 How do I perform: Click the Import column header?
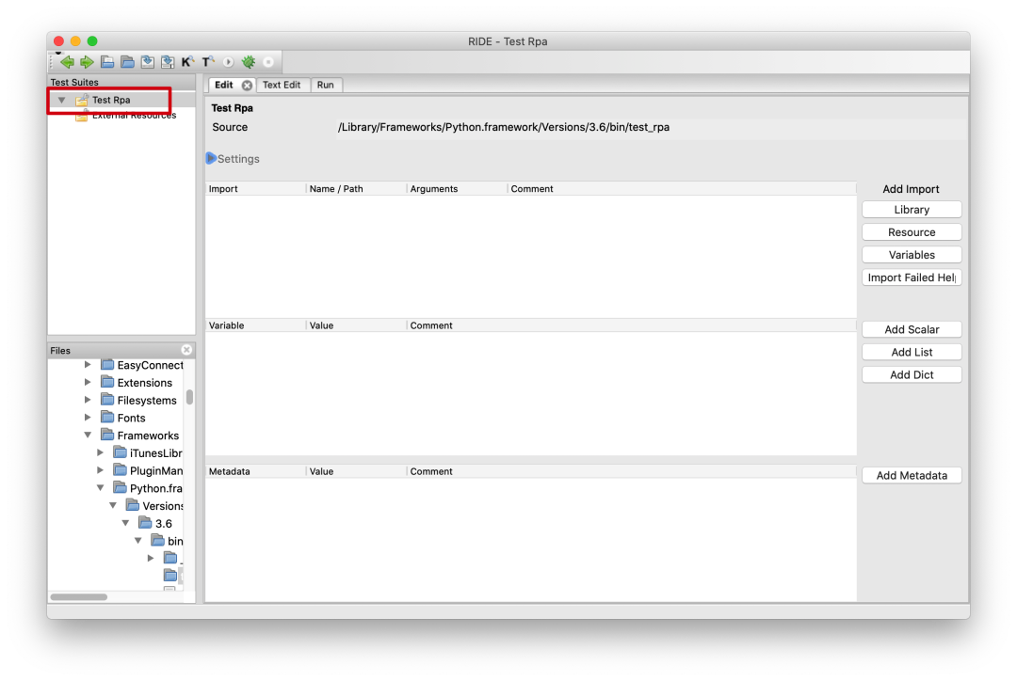[x=255, y=189]
